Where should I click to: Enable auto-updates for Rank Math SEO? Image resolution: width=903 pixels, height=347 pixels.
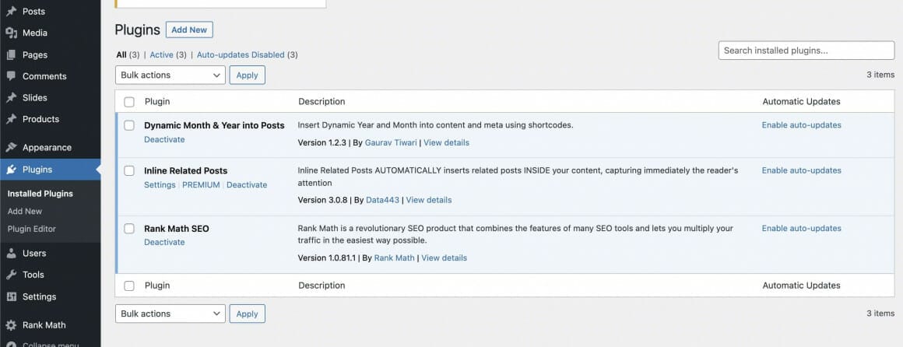click(801, 229)
